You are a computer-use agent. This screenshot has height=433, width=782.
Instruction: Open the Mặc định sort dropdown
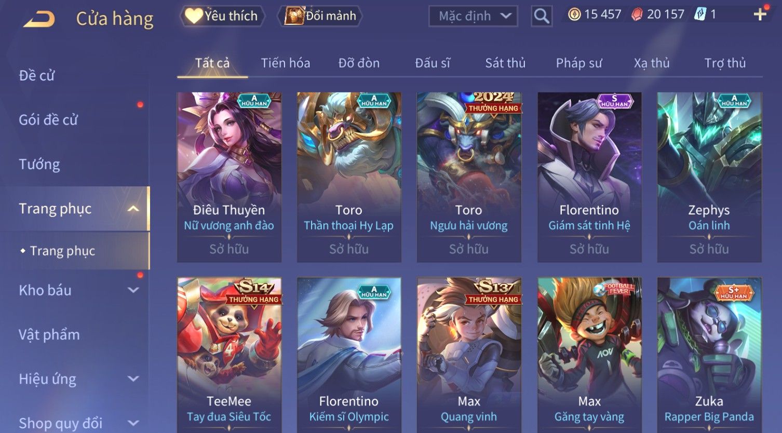(x=473, y=16)
